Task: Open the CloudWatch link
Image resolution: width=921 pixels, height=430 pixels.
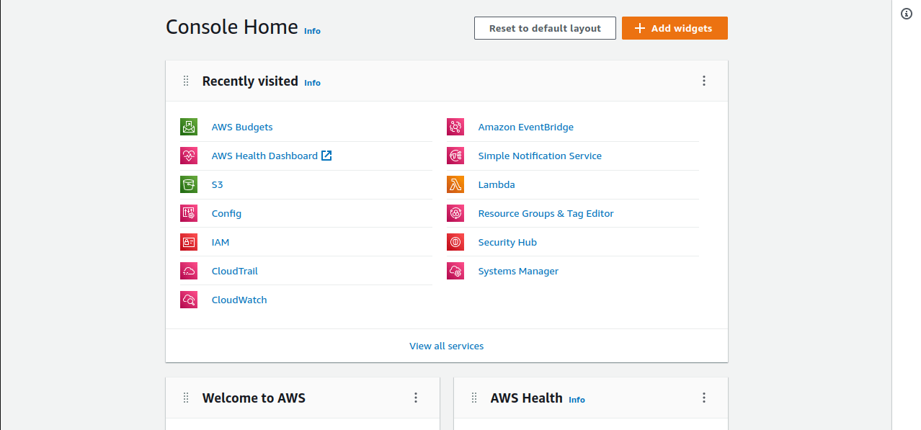Action: click(239, 300)
